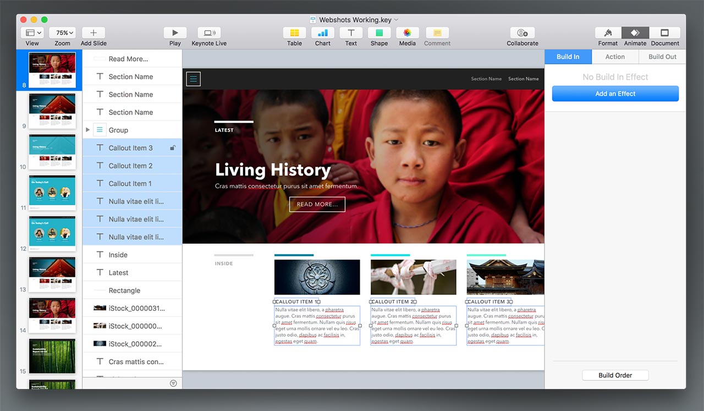Insert a Table using the toolbar icon

pyautogui.click(x=294, y=33)
